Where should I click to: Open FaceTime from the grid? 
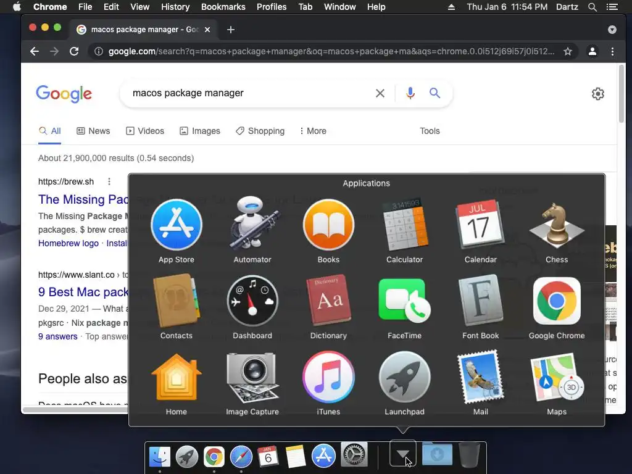405,301
